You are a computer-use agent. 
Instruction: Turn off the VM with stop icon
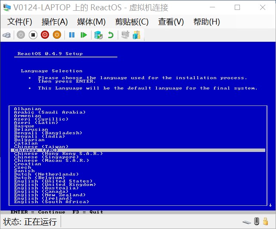click(33, 35)
